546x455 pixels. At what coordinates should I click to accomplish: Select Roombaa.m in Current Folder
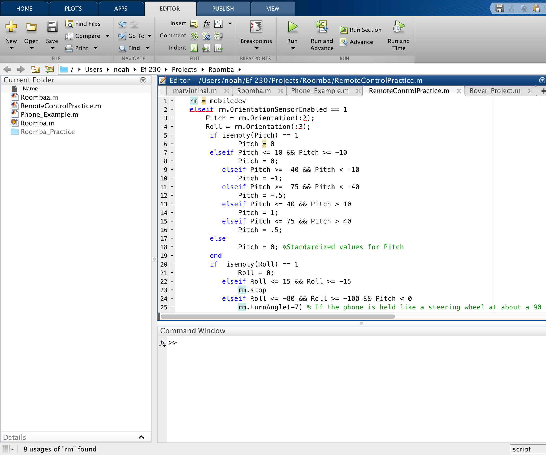pos(39,97)
